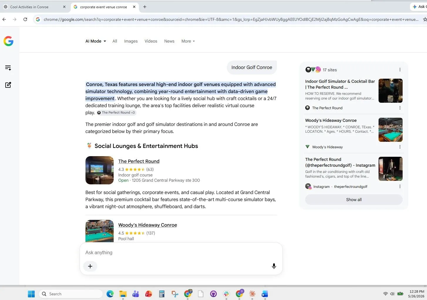The height and width of the screenshot is (300, 427).
Task: Click the '17 sites' label
Action: coord(330,70)
